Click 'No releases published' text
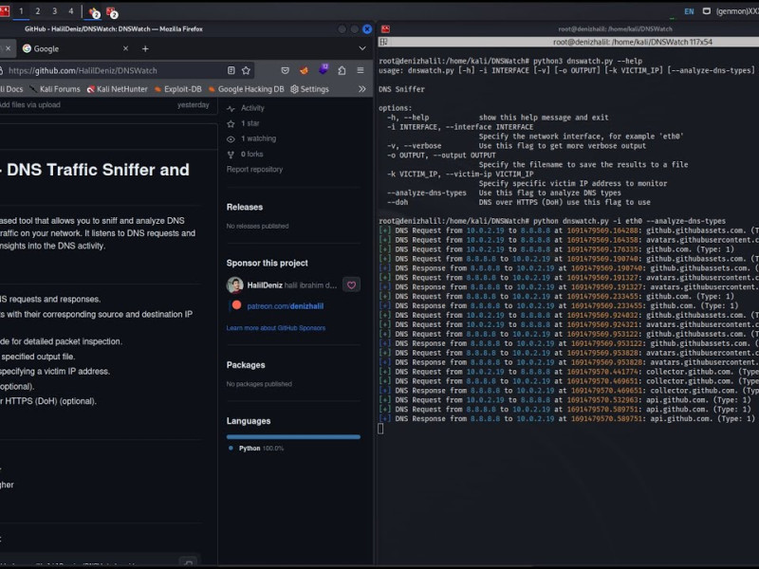This screenshot has width=759, height=569. [257, 226]
